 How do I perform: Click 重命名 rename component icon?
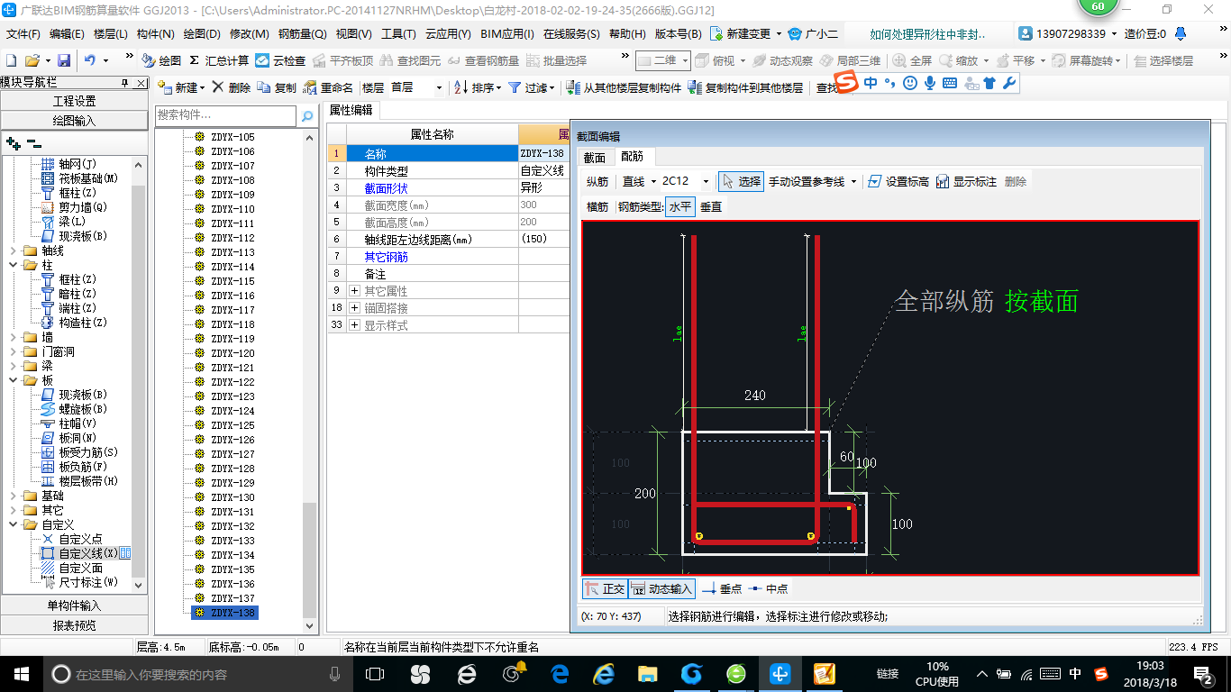click(328, 87)
